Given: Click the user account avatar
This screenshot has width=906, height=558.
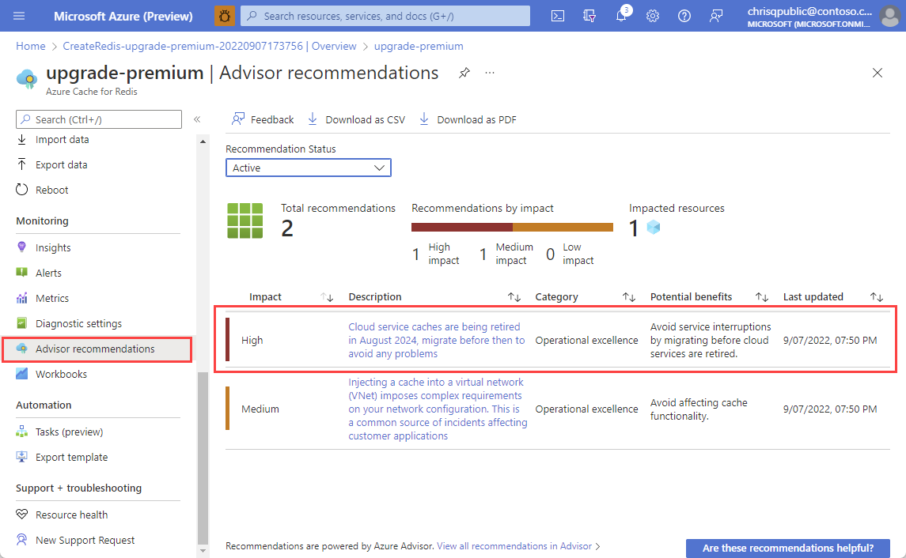Looking at the screenshot, I should pyautogui.click(x=890, y=16).
